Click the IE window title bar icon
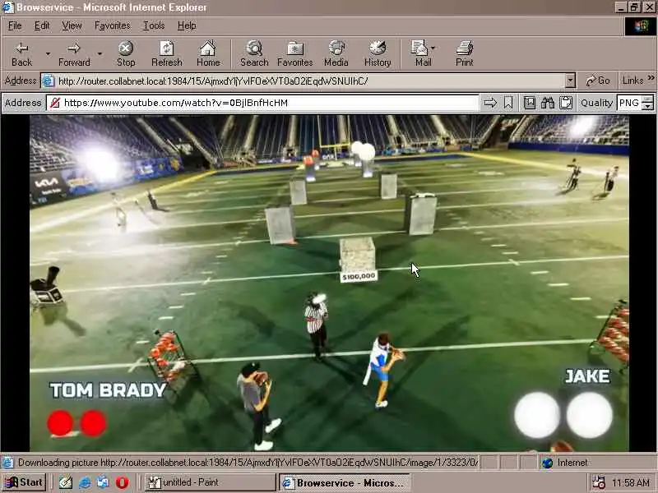 click(x=8, y=7)
